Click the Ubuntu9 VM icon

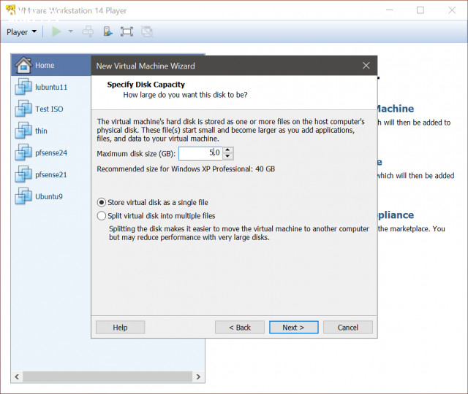[x=23, y=196]
